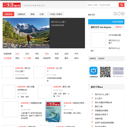Click the Android download button

118,73
